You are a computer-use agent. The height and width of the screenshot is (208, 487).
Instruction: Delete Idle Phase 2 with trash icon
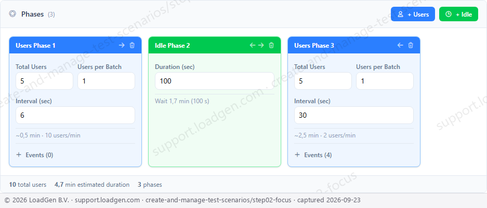click(x=271, y=45)
